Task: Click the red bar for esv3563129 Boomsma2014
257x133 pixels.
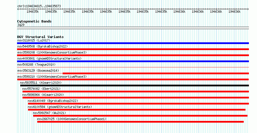Action: click(x=156, y=73)
